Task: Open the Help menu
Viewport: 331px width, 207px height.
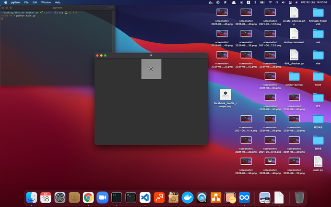Action: (58, 2)
